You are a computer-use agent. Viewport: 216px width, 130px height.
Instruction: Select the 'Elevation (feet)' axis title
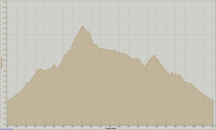1,63
